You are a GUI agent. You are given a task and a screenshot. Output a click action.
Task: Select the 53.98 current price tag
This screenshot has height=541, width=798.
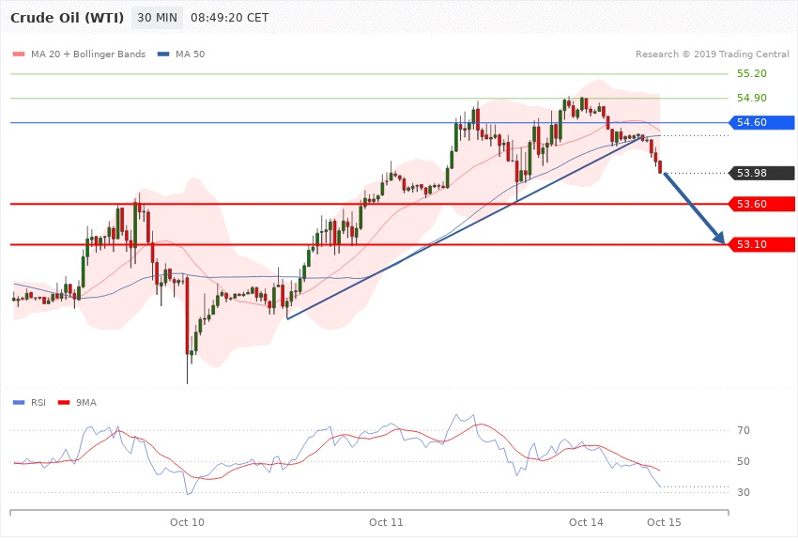(761, 173)
